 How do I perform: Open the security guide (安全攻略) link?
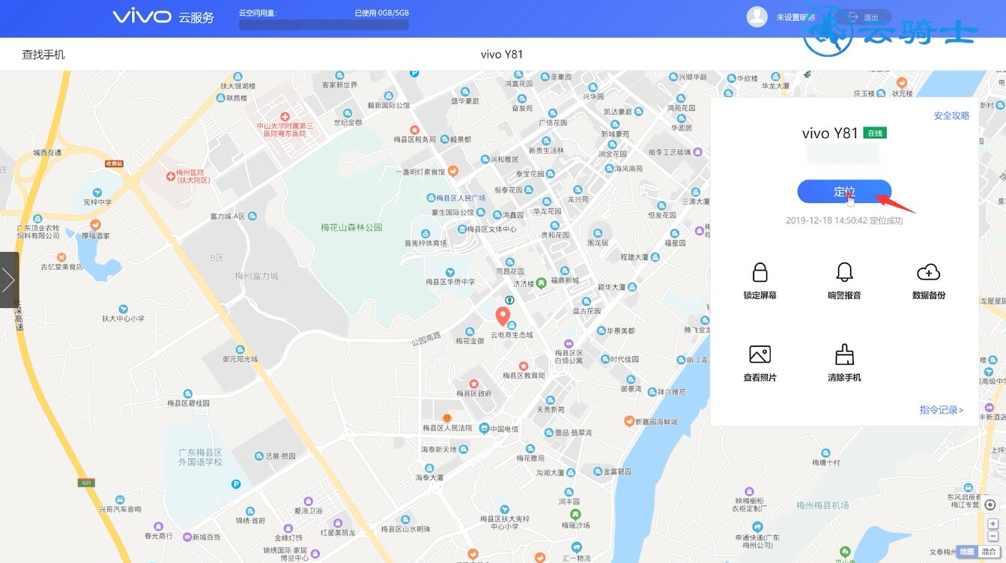(951, 115)
